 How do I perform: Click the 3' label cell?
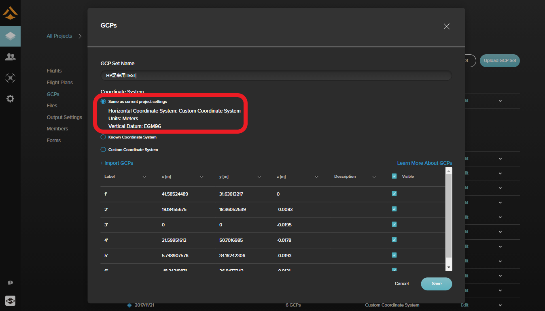[106, 225]
